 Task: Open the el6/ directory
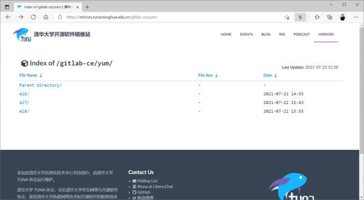(24, 94)
